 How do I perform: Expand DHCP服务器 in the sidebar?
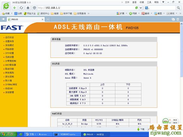pos(10,65)
